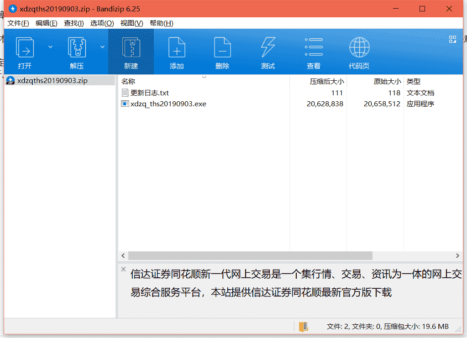Close the archive comment panel
Screen dimensions: 467x338
click(x=123, y=269)
